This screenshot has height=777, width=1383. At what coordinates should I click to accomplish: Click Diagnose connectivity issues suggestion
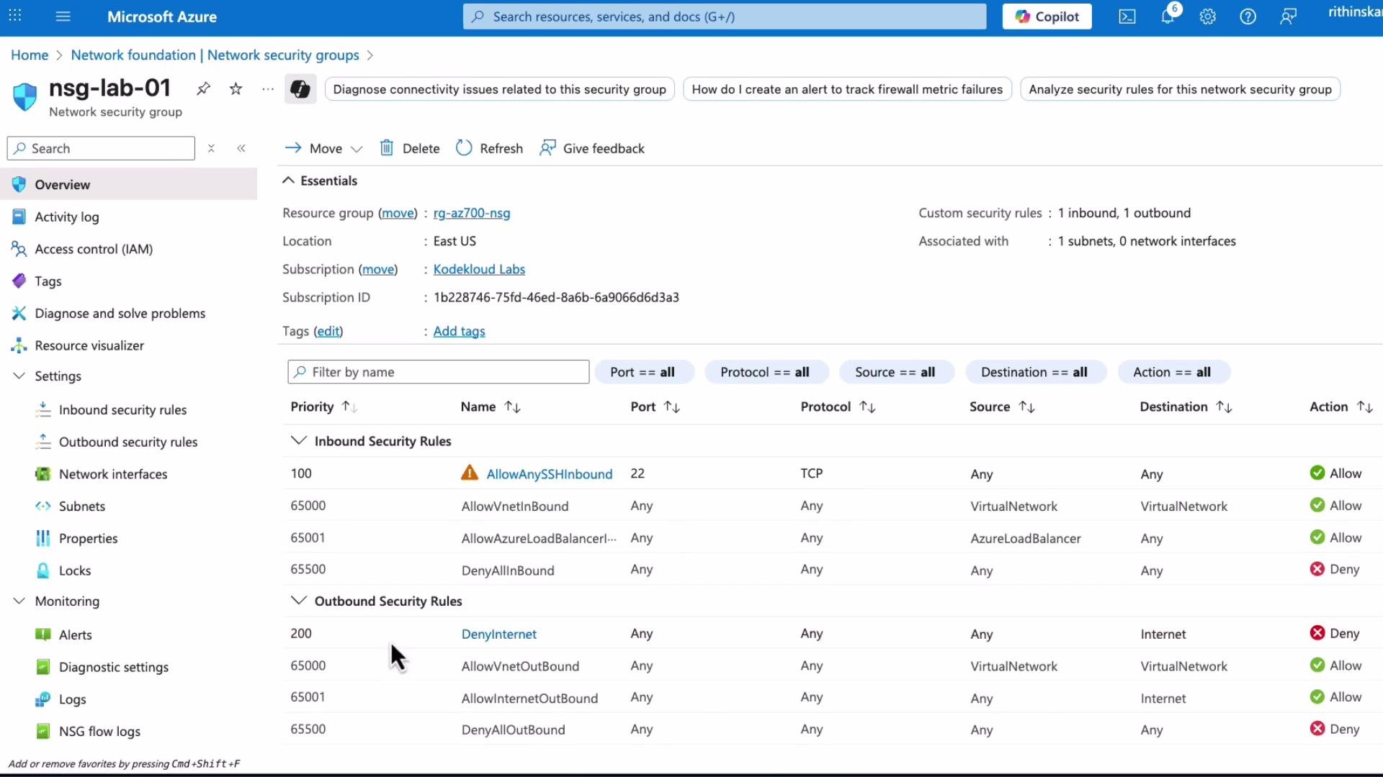499,89
